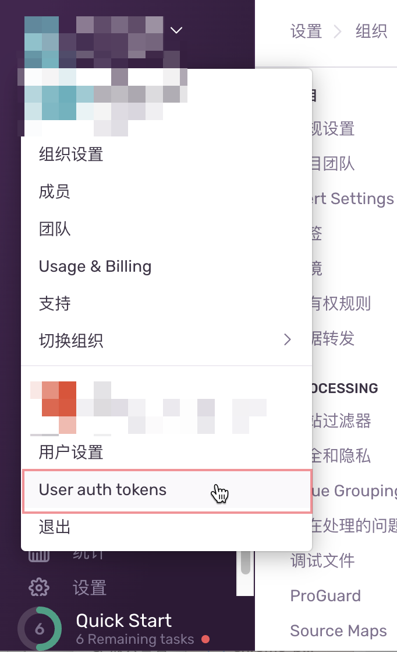Open the ProGuard settings link
The height and width of the screenshot is (652, 397).
325,596
